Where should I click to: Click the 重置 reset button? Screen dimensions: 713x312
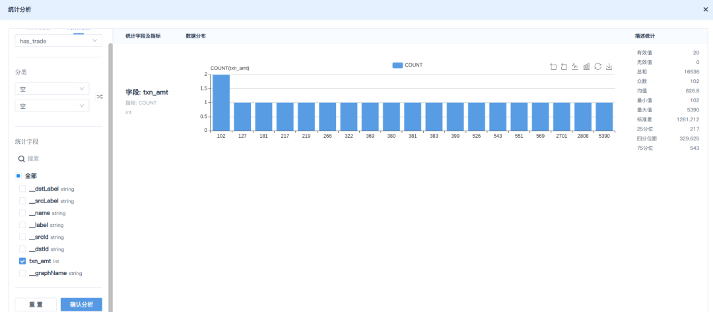(36, 305)
